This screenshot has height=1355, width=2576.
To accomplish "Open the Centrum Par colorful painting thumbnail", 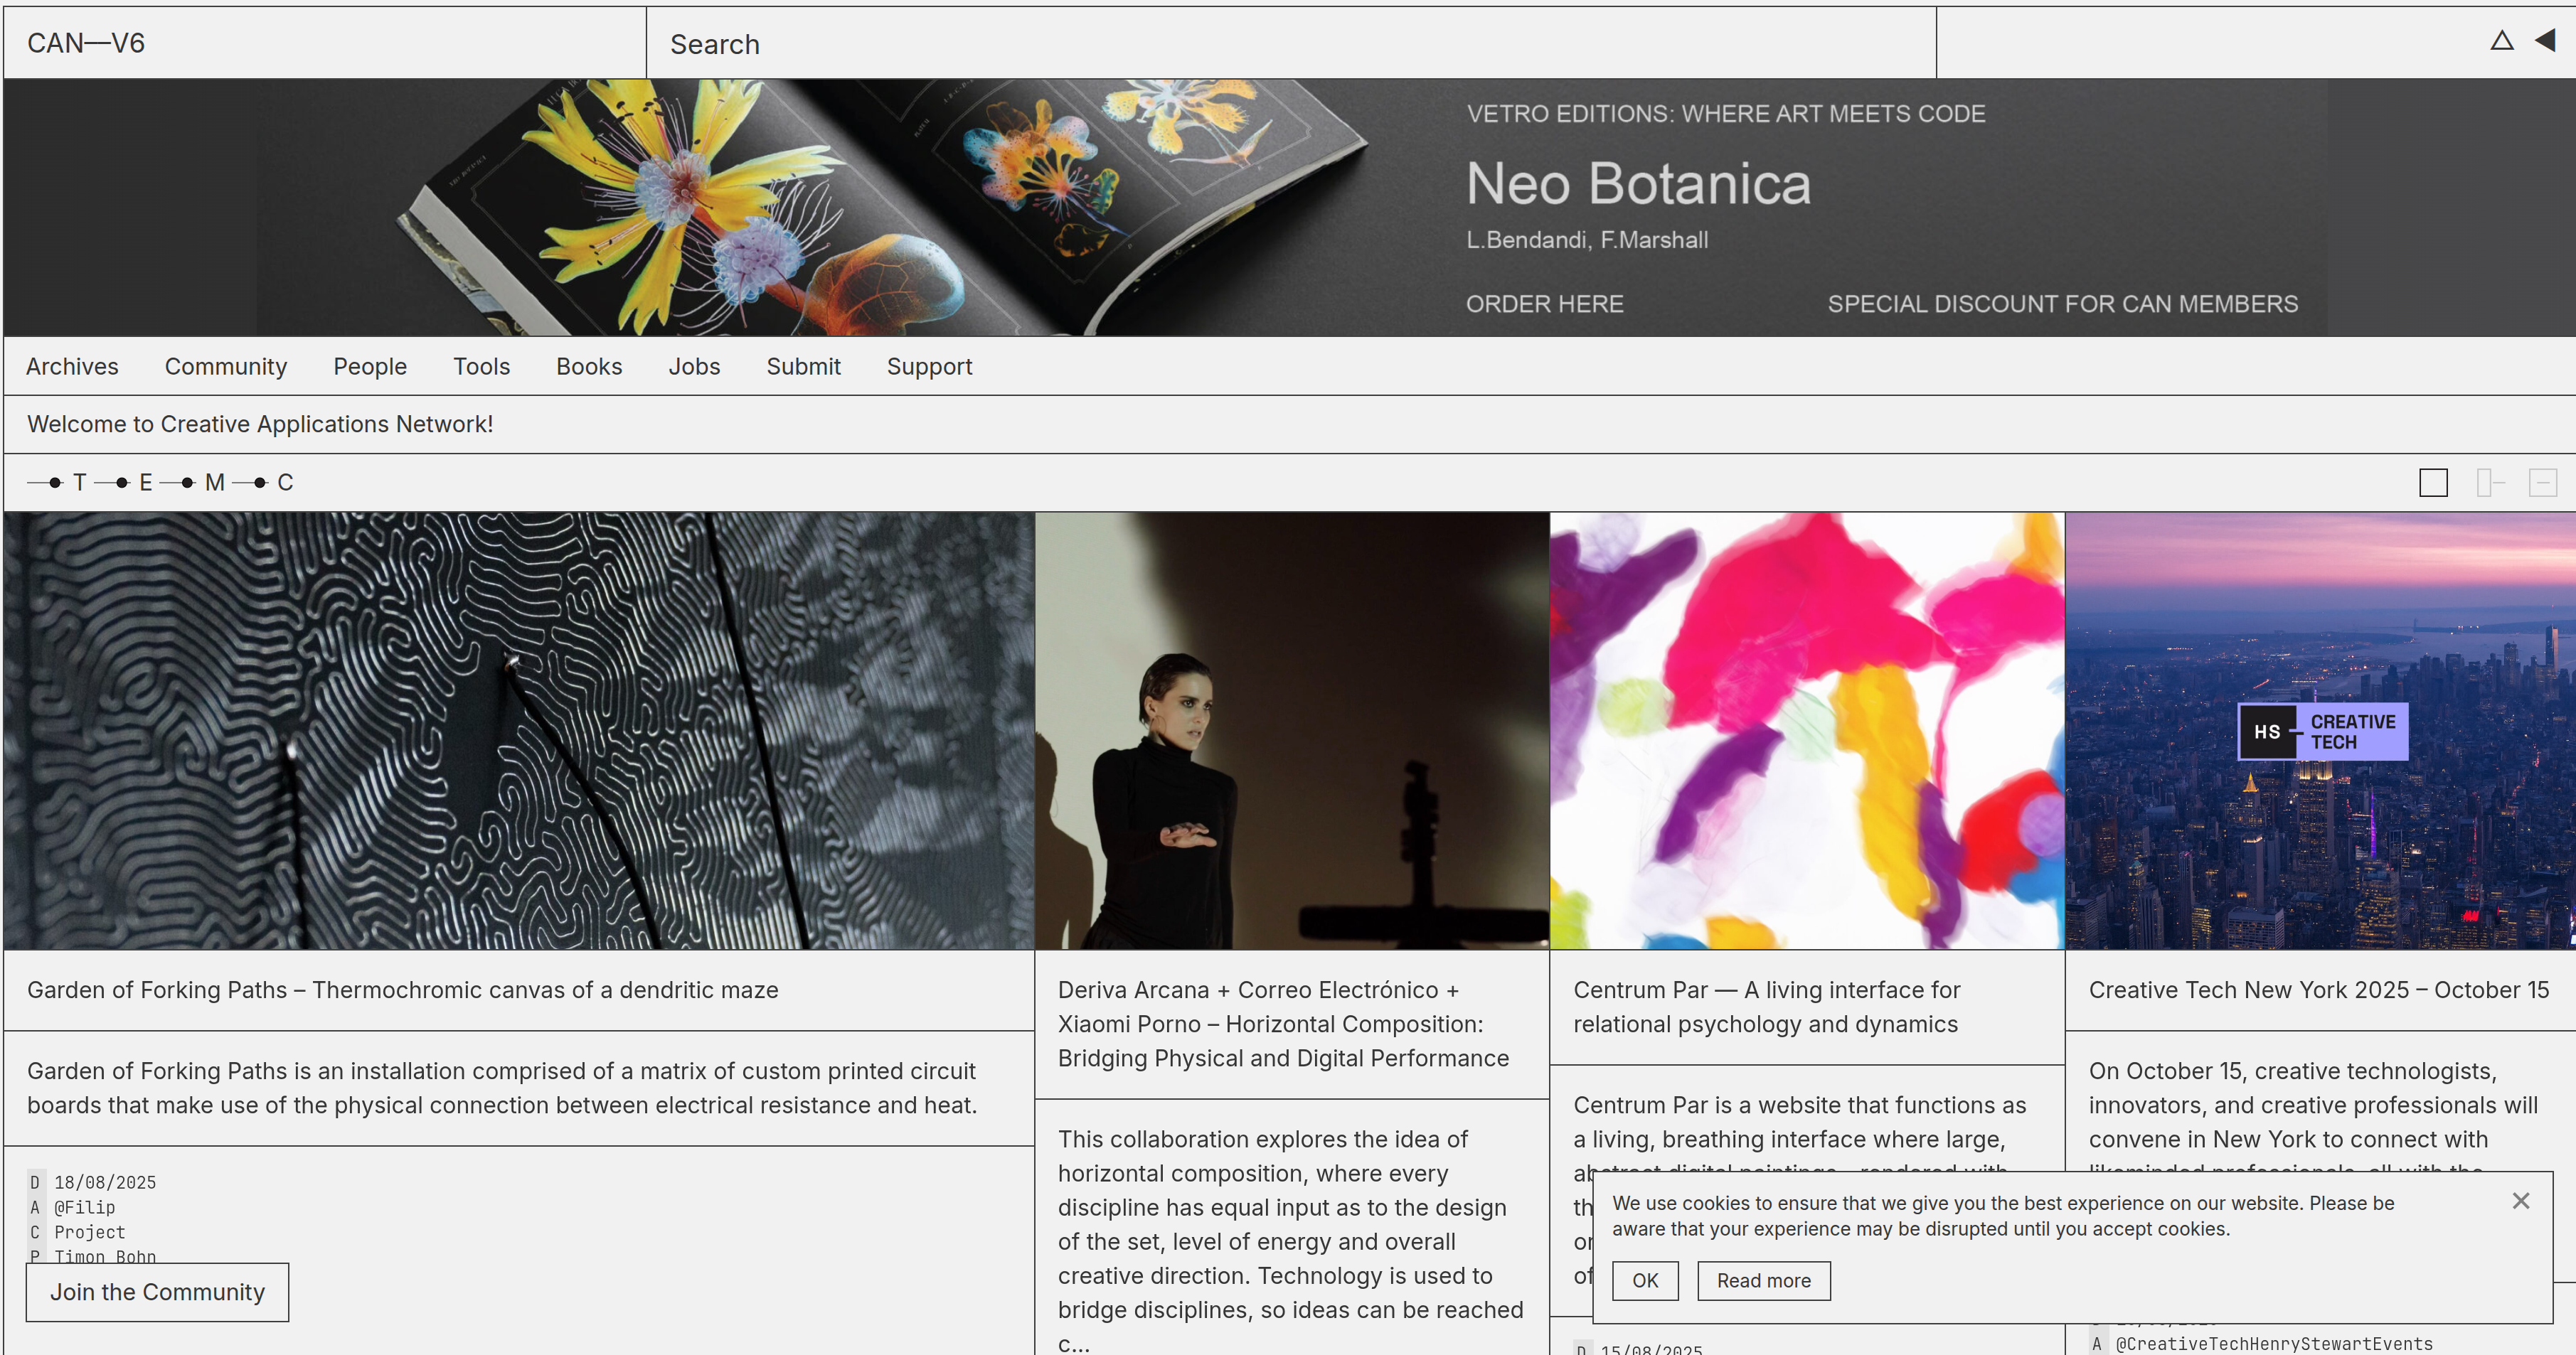I will 1807,730.
